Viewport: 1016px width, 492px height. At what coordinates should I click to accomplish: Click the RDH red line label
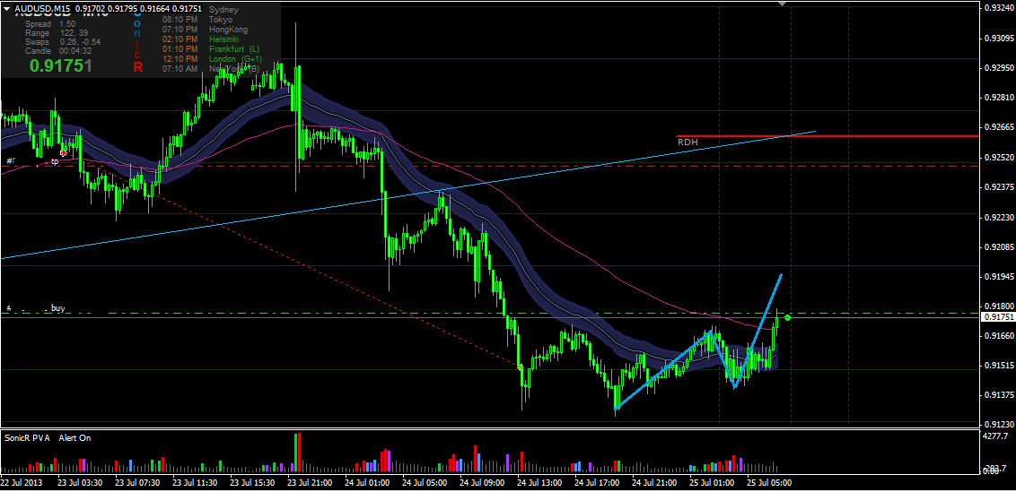coord(688,141)
